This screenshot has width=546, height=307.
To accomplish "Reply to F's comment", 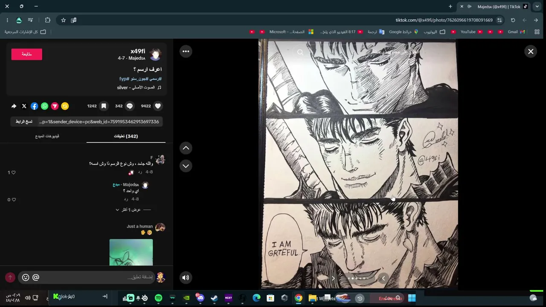I will click(x=140, y=172).
